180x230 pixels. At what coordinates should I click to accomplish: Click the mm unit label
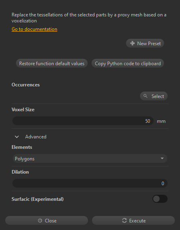coord(161,121)
